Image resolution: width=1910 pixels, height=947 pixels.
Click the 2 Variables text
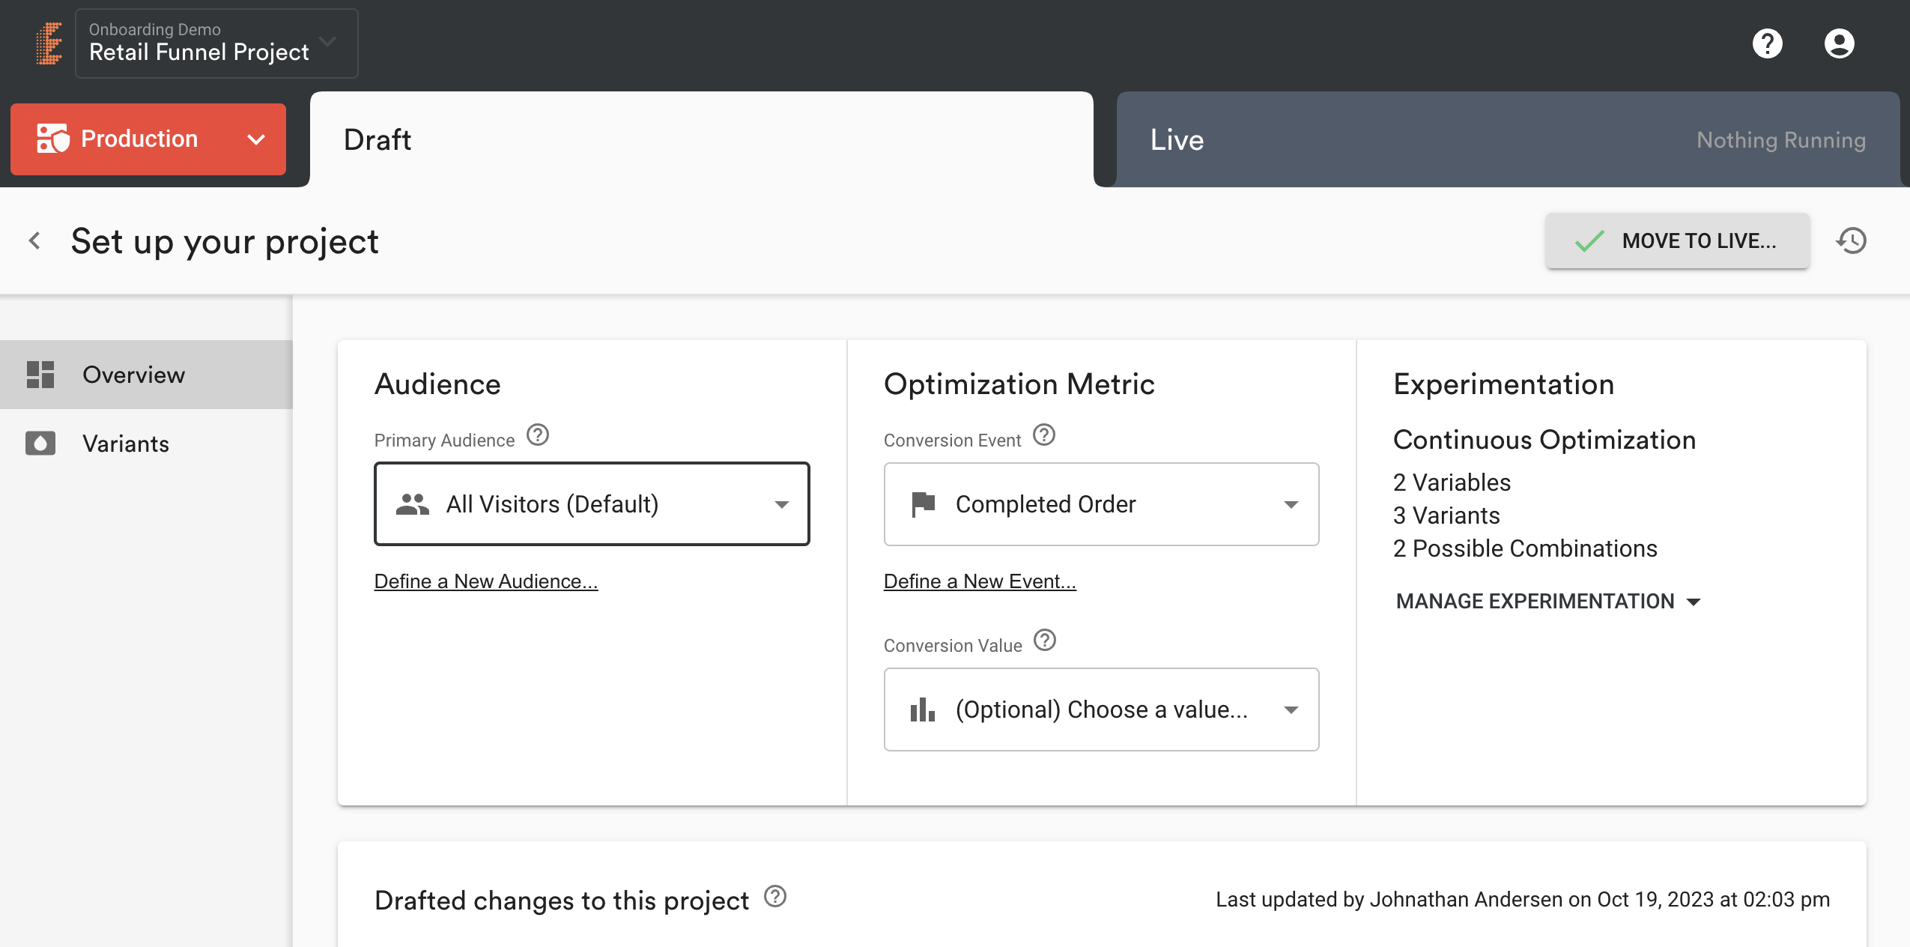(x=1452, y=482)
